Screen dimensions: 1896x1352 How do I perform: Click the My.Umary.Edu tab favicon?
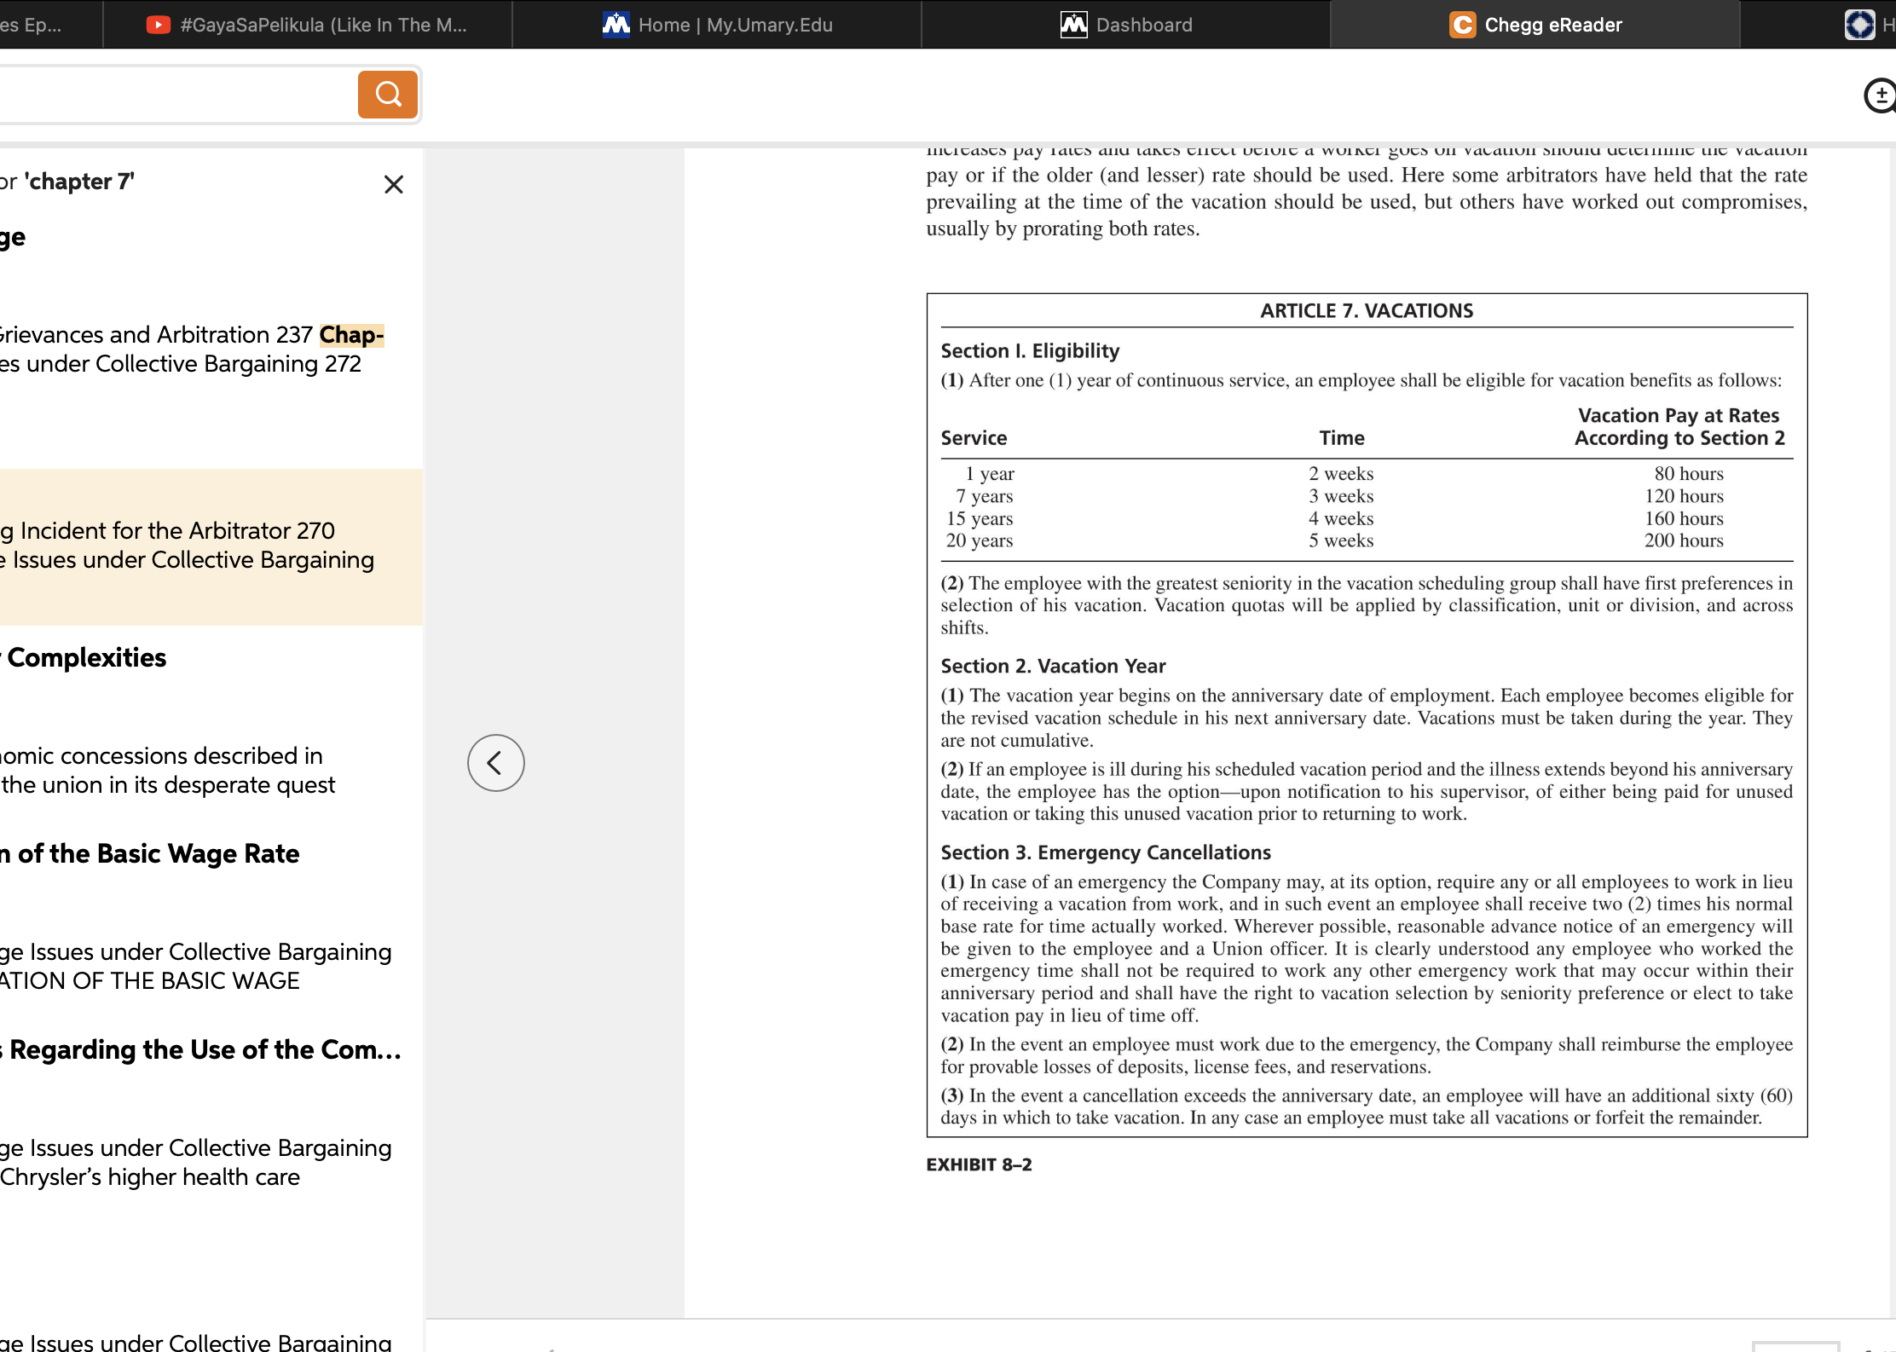pyautogui.click(x=616, y=25)
